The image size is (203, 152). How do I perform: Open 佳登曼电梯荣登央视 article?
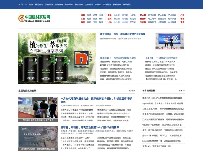pyautogui.click(x=115, y=76)
